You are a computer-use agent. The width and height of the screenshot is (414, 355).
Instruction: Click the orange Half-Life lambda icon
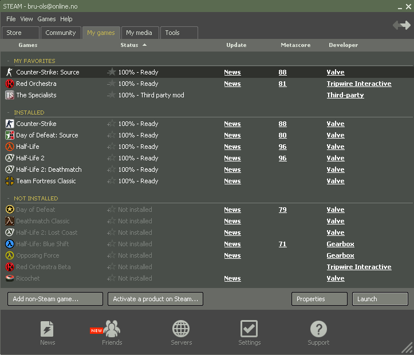click(x=10, y=147)
